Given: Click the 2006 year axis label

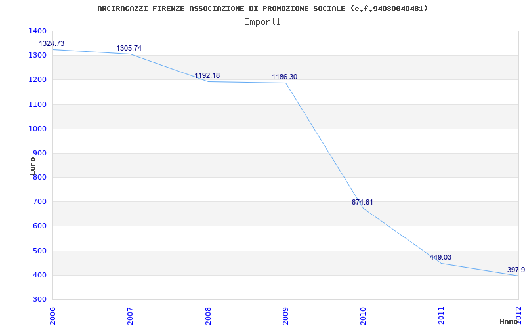Looking at the screenshot, I should pos(52,316).
